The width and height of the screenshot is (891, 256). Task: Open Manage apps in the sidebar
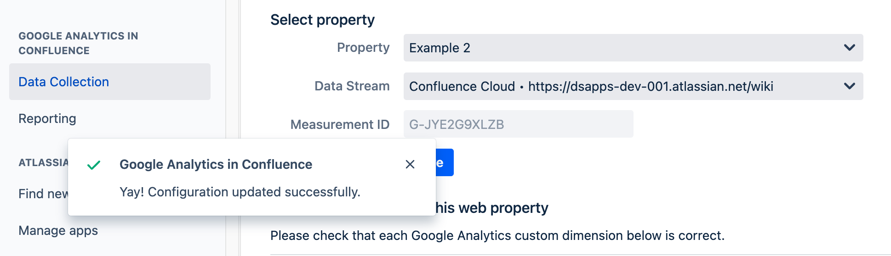58,230
